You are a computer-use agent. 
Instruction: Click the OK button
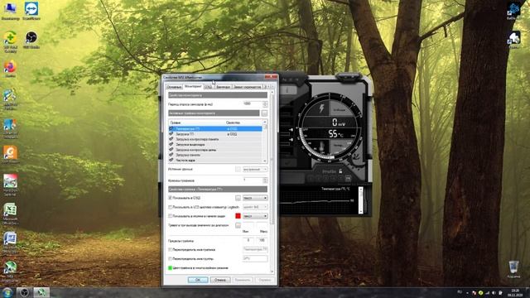point(198,280)
